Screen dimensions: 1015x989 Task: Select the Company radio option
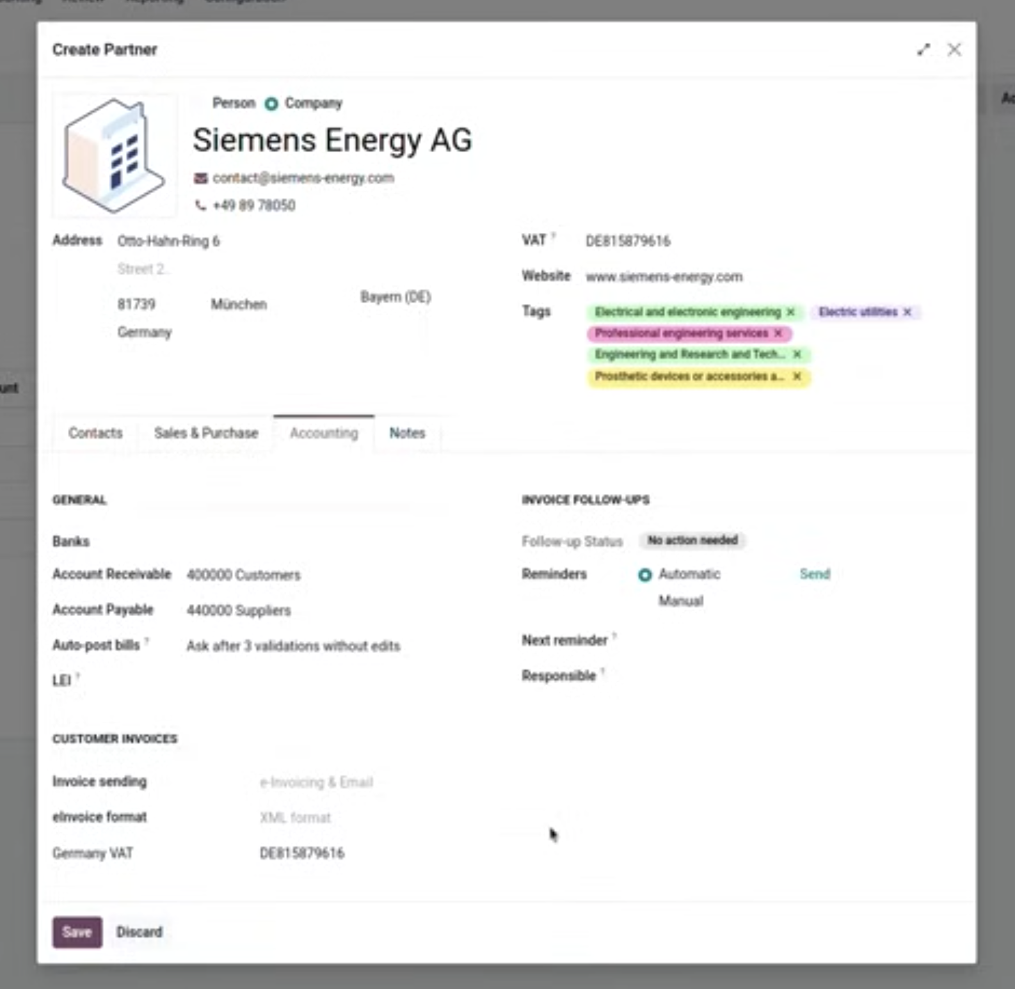click(x=271, y=104)
